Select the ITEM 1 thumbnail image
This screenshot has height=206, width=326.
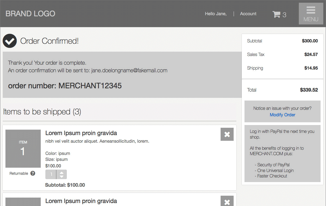(x=23, y=149)
